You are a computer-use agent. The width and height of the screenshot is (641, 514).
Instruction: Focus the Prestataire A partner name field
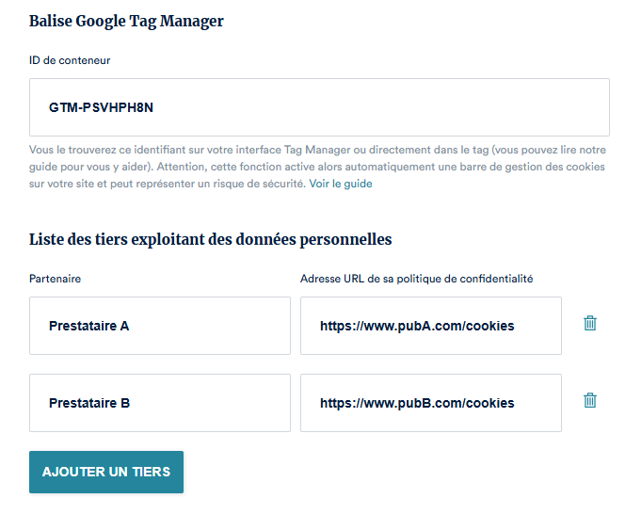click(160, 326)
